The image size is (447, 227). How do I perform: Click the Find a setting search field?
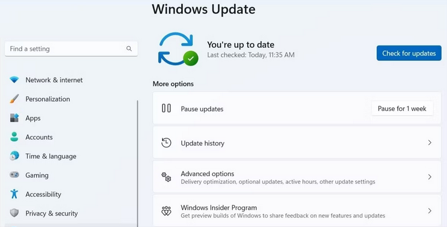(71, 49)
